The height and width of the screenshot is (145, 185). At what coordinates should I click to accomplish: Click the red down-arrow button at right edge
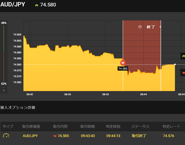pos(183,72)
